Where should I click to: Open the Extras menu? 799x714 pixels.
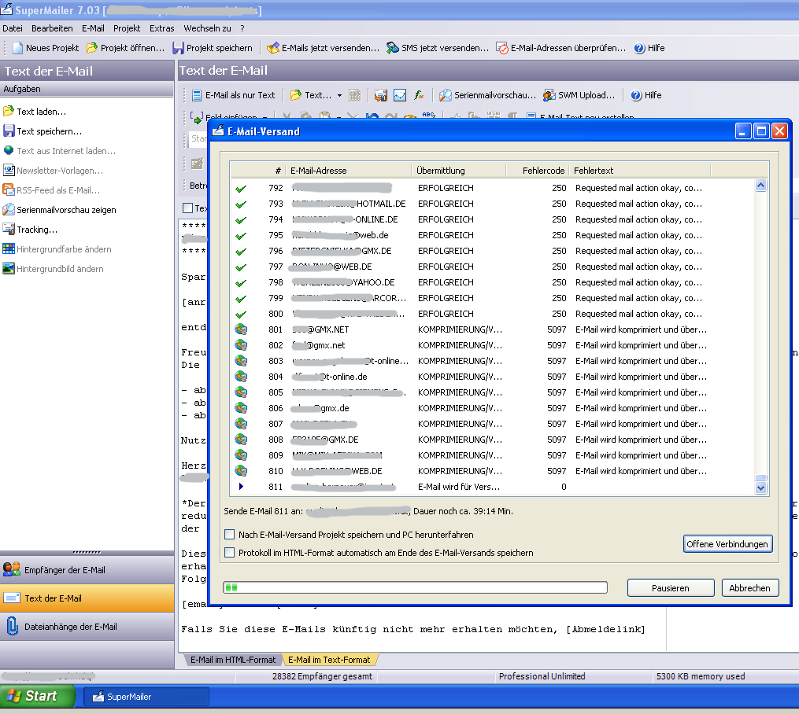pyautogui.click(x=162, y=28)
